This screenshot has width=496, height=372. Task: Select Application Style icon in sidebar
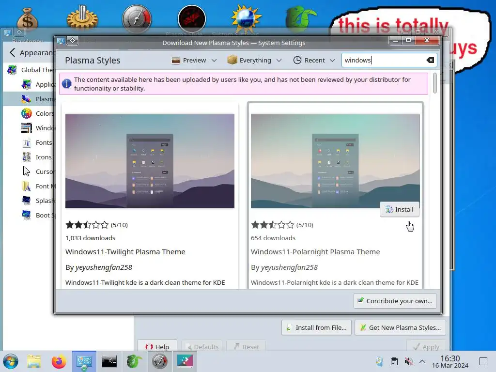tap(27, 84)
